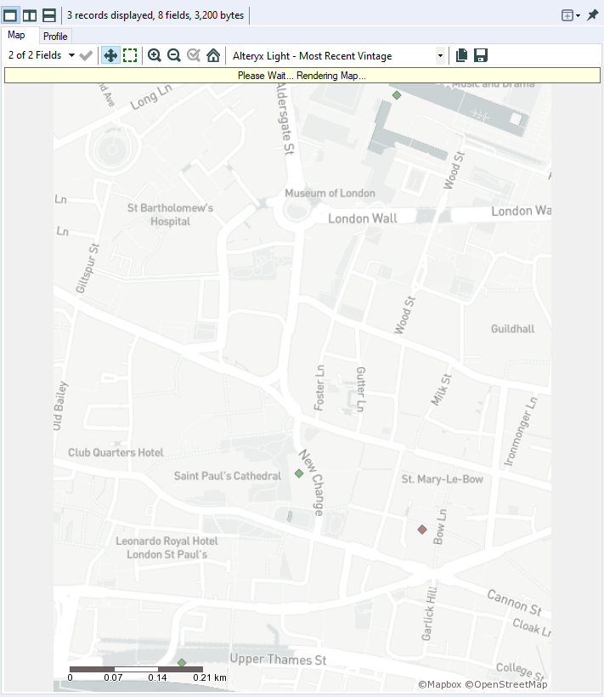
Task: Save map with the floppy icon
Action: point(481,55)
